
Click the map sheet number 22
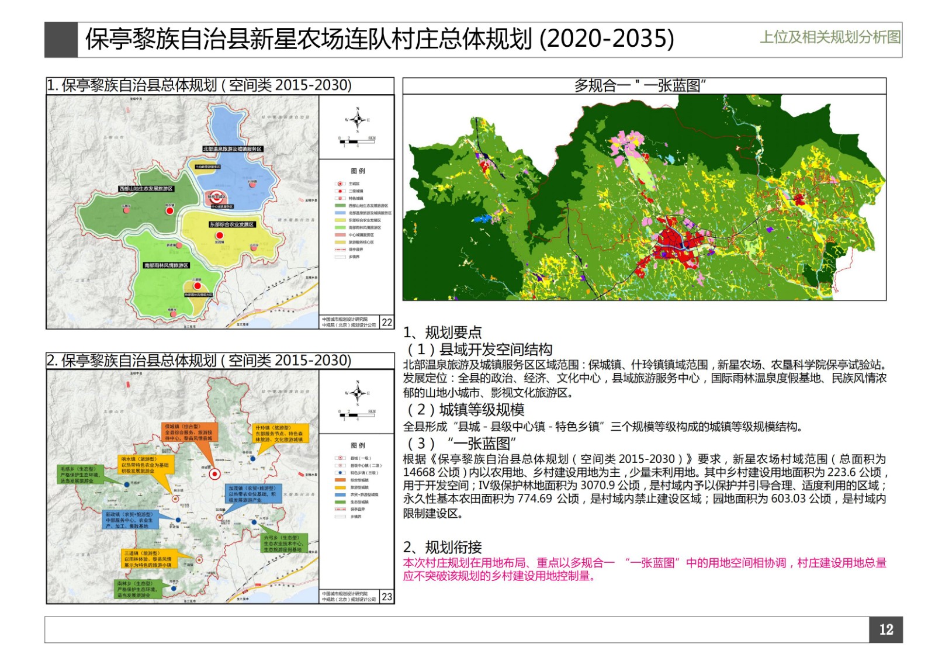(387, 322)
